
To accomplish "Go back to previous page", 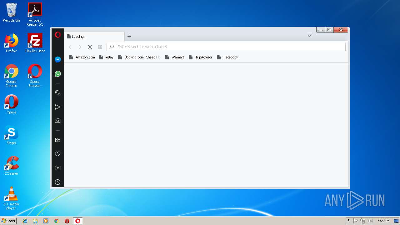I will 70,47.
